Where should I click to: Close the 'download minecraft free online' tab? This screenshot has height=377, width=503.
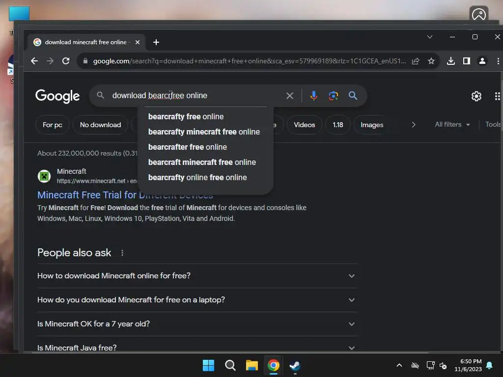pyautogui.click(x=138, y=42)
